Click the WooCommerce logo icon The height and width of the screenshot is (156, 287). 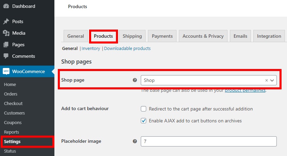(6, 71)
